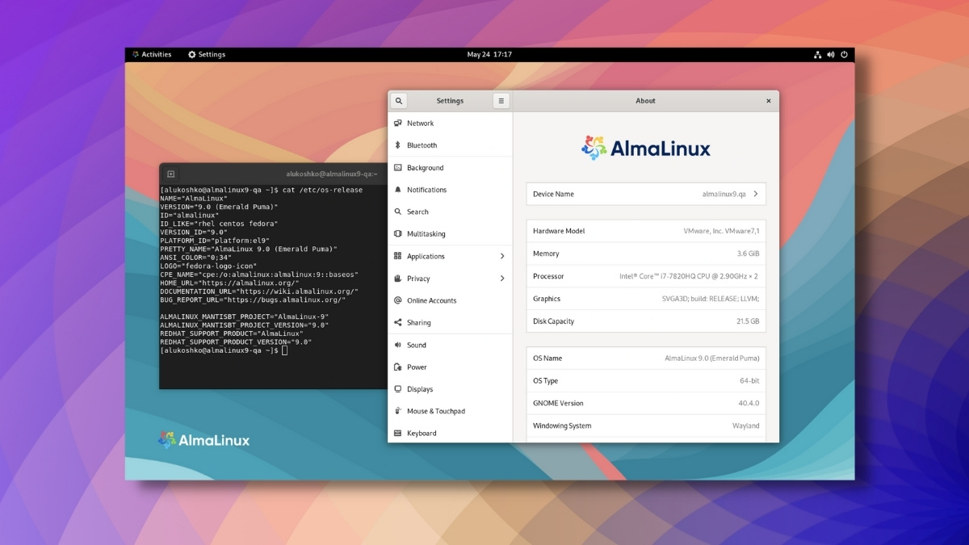Open Power settings via the battery icon
The width and height of the screenshot is (969, 545).
coord(397,367)
